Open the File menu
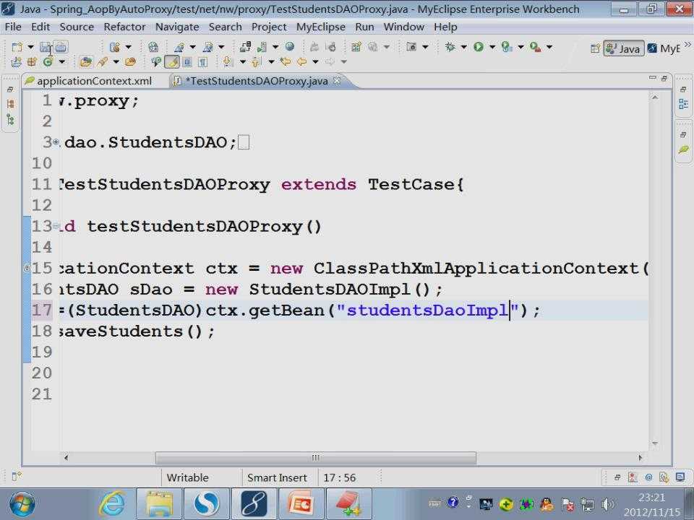The image size is (694, 520). coord(13,27)
